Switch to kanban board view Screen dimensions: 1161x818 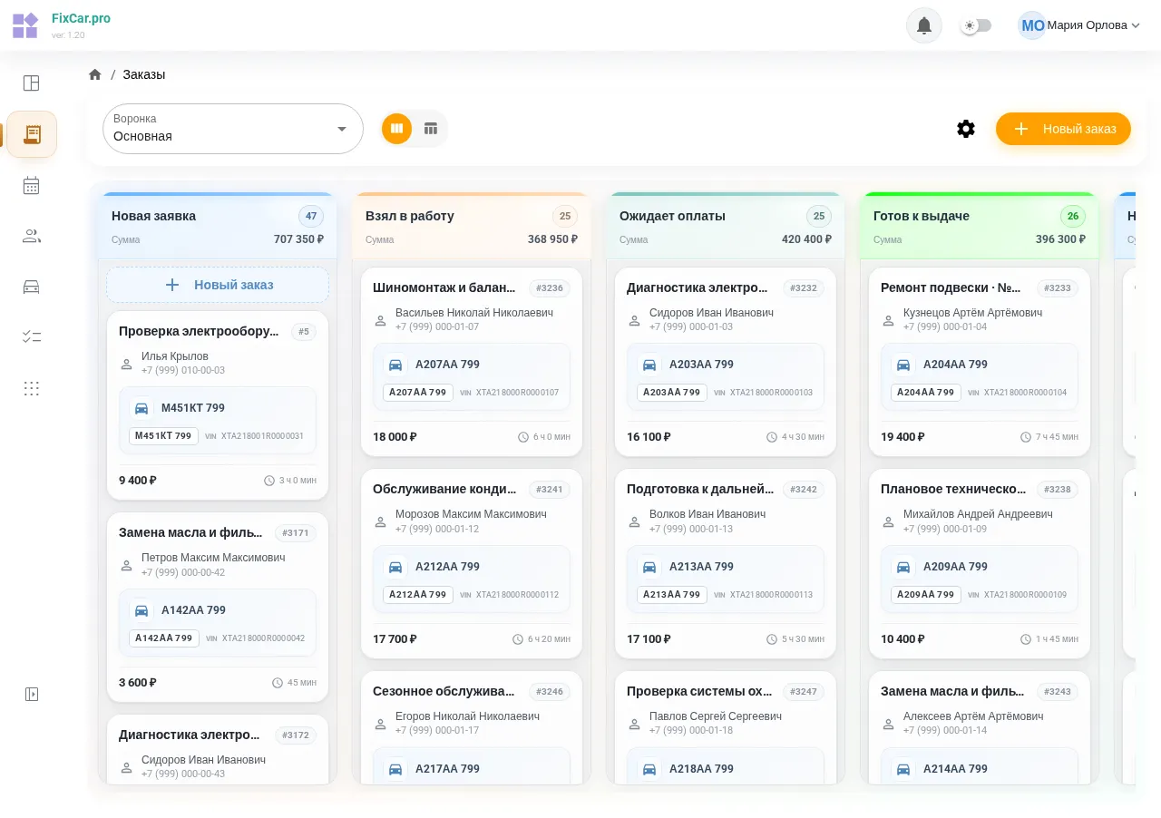[396, 129]
